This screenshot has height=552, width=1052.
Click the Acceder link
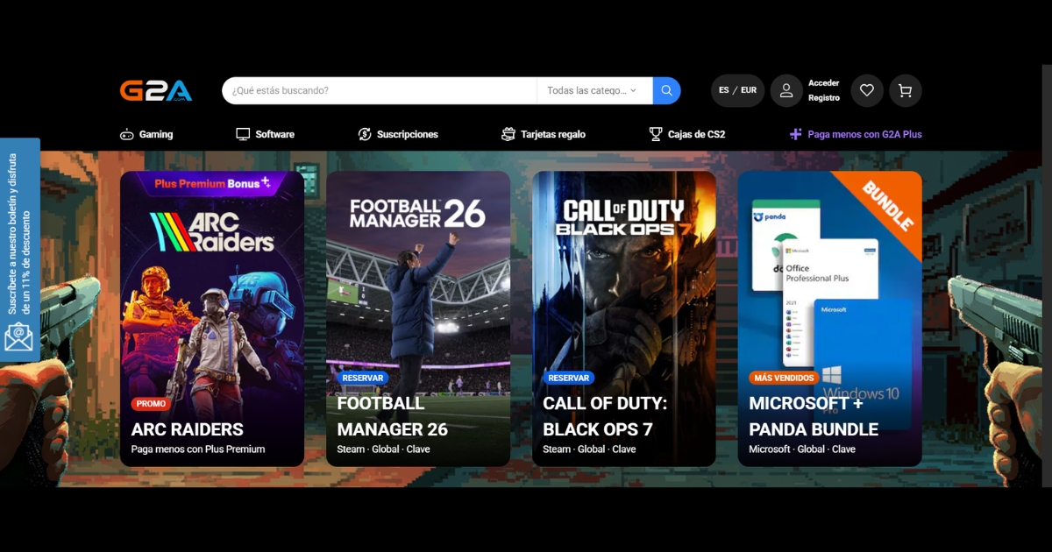(x=823, y=83)
